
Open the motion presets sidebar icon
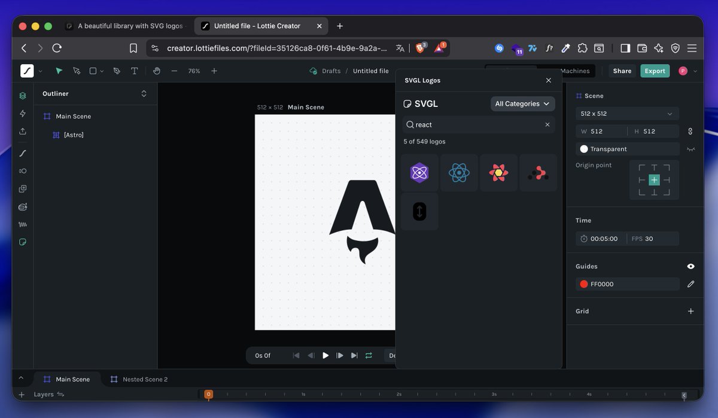tap(23, 171)
